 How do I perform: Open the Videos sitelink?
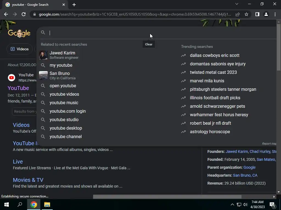click(21, 125)
